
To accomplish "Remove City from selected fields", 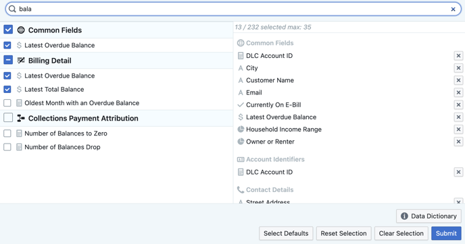I will tap(458, 68).
